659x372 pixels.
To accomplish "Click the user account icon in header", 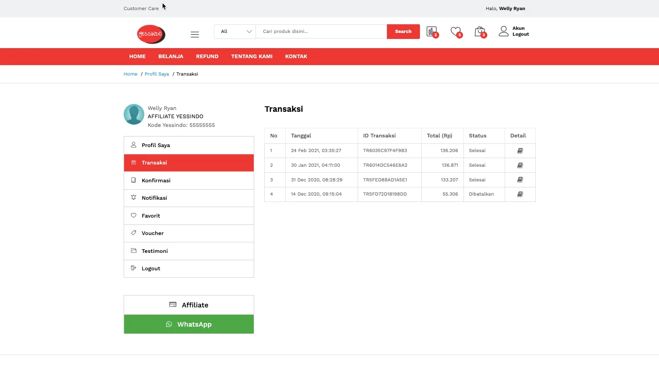I will (503, 31).
